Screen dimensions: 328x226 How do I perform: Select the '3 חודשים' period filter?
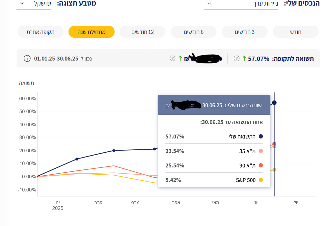pos(245,32)
